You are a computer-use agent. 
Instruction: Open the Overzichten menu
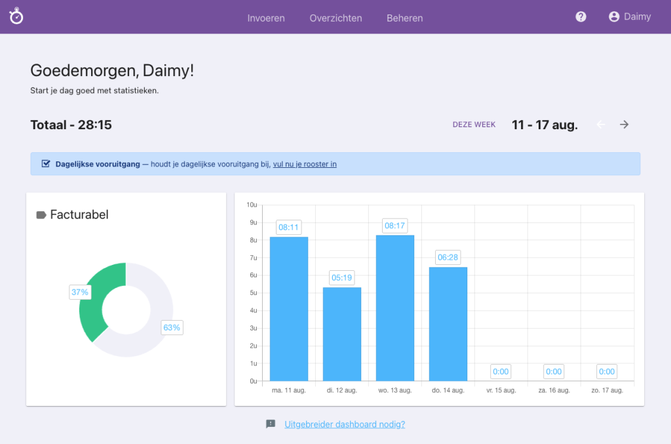pos(335,18)
